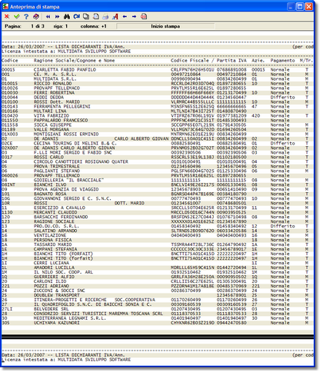320x372 pixels.
Task: Select the row 'MERCANTI CLAUDIO'
Action: [x=158, y=212]
